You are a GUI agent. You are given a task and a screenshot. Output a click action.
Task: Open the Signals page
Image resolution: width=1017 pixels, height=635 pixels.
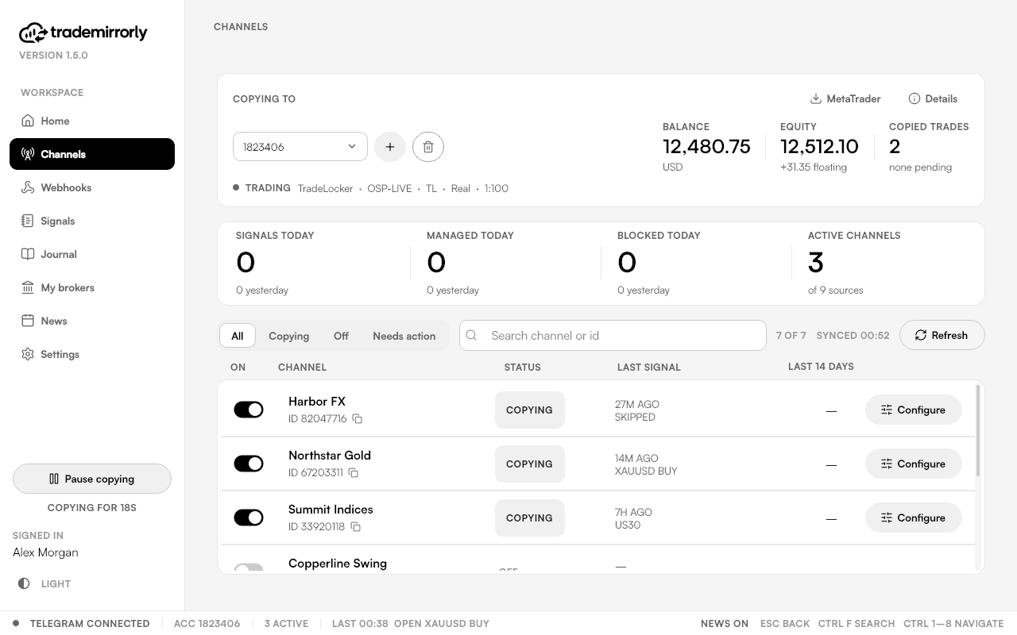pos(92,221)
